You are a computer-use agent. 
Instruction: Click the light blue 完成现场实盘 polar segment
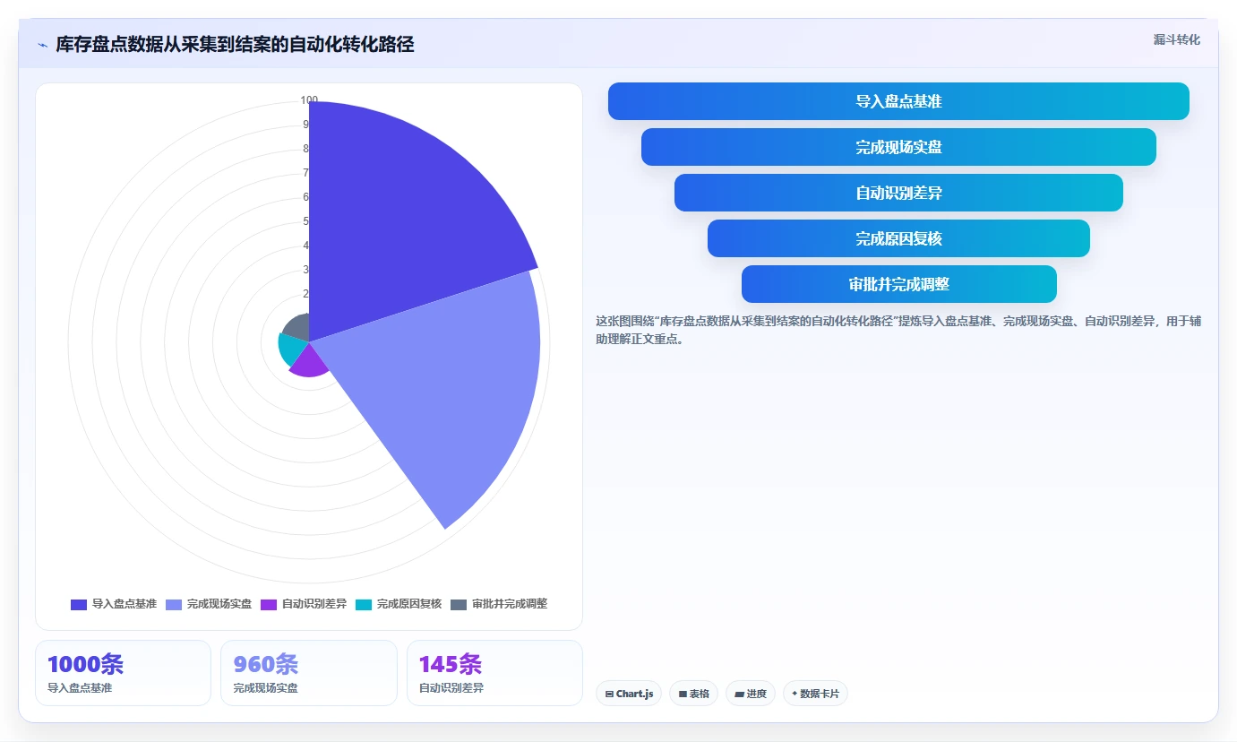tap(448, 385)
